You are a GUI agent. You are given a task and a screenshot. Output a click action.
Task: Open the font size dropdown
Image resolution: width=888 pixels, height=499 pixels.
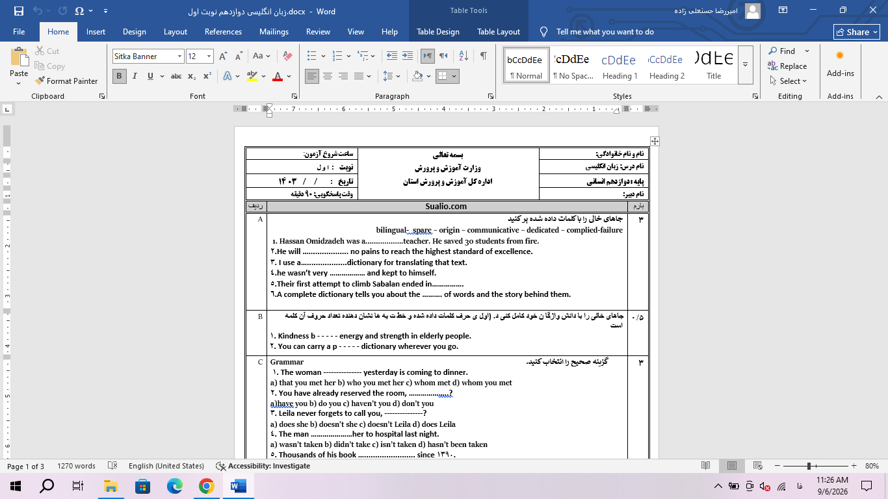pyautogui.click(x=209, y=57)
